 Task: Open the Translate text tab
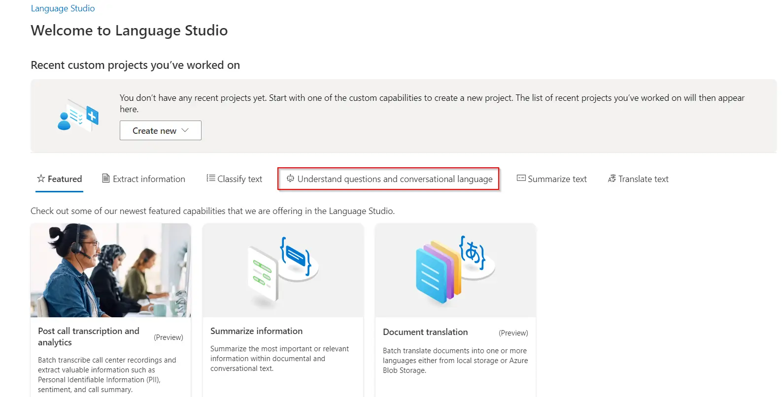643,179
